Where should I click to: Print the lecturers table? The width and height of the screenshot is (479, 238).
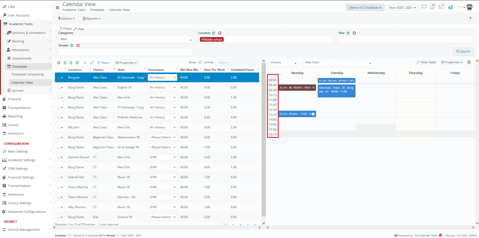coord(59,63)
